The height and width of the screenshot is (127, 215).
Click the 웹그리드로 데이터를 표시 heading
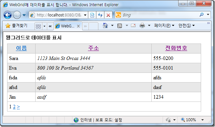click(34, 37)
